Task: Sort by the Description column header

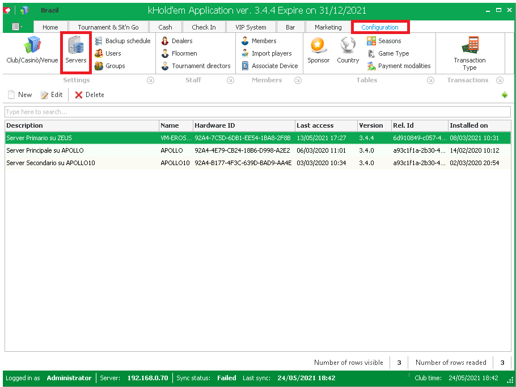Action: click(x=82, y=125)
